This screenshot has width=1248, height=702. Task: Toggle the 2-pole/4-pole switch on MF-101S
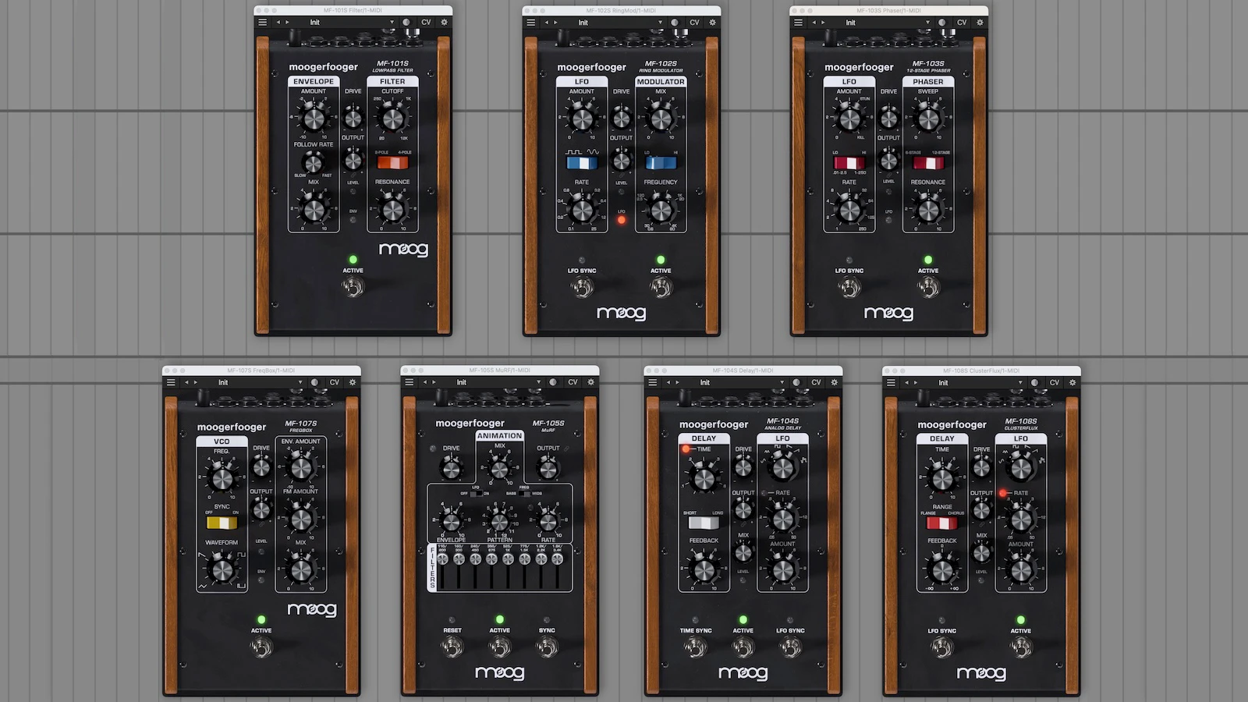tap(392, 163)
